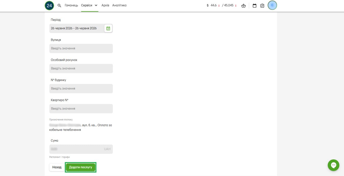Viewport: 344px width, 176px height.
Task: Open search with the magnifier icon
Action: tap(60, 5)
